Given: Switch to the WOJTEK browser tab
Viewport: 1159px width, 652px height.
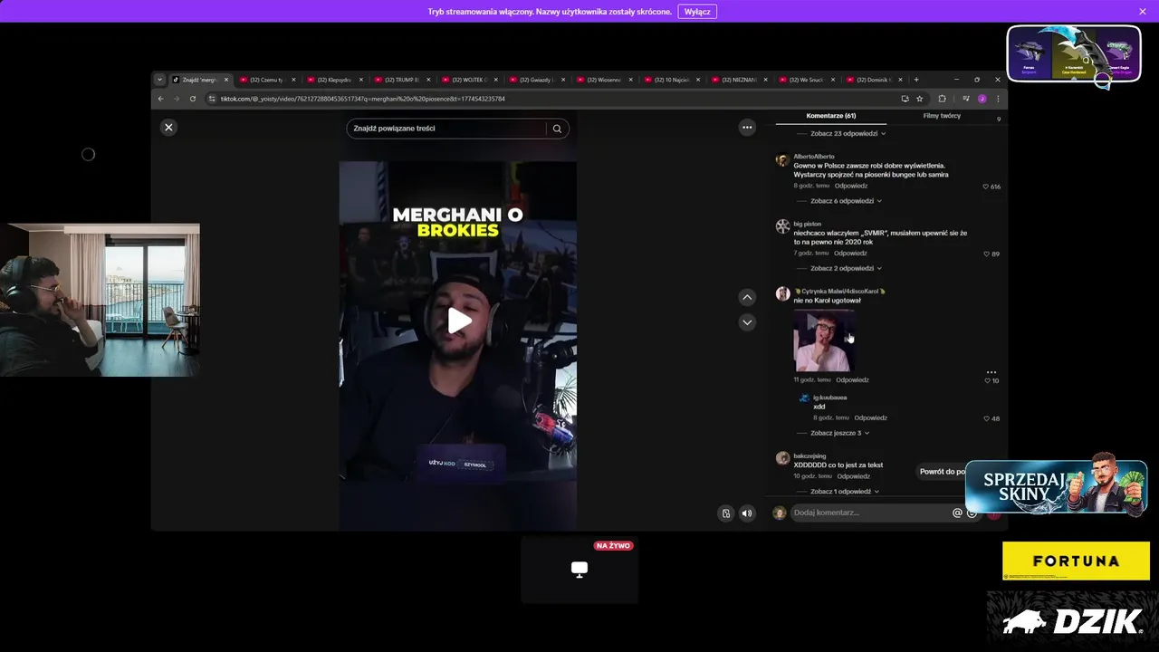Looking at the screenshot, I should pos(469,80).
